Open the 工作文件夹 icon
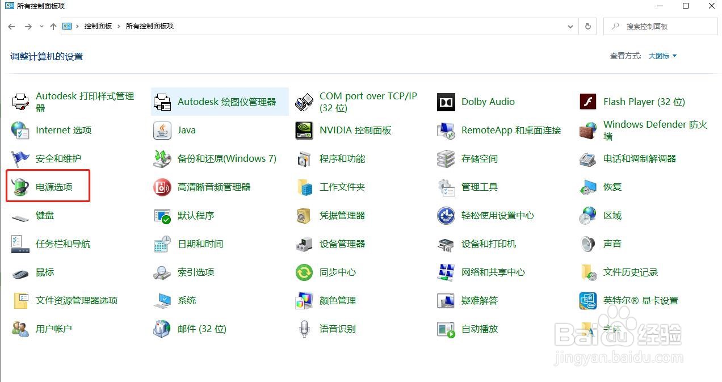This screenshot has width=722, height=382. point(304,187)
